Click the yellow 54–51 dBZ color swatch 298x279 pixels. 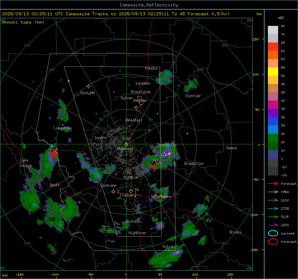coord(273,72)
